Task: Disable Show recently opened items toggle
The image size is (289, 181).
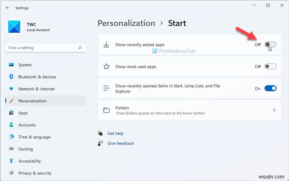Action: 270,88
